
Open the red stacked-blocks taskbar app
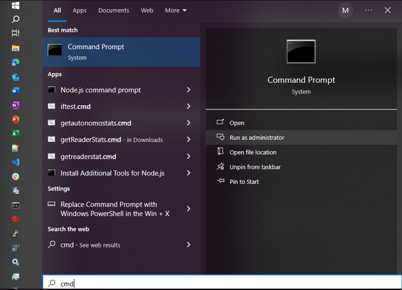tap(16, 219)
